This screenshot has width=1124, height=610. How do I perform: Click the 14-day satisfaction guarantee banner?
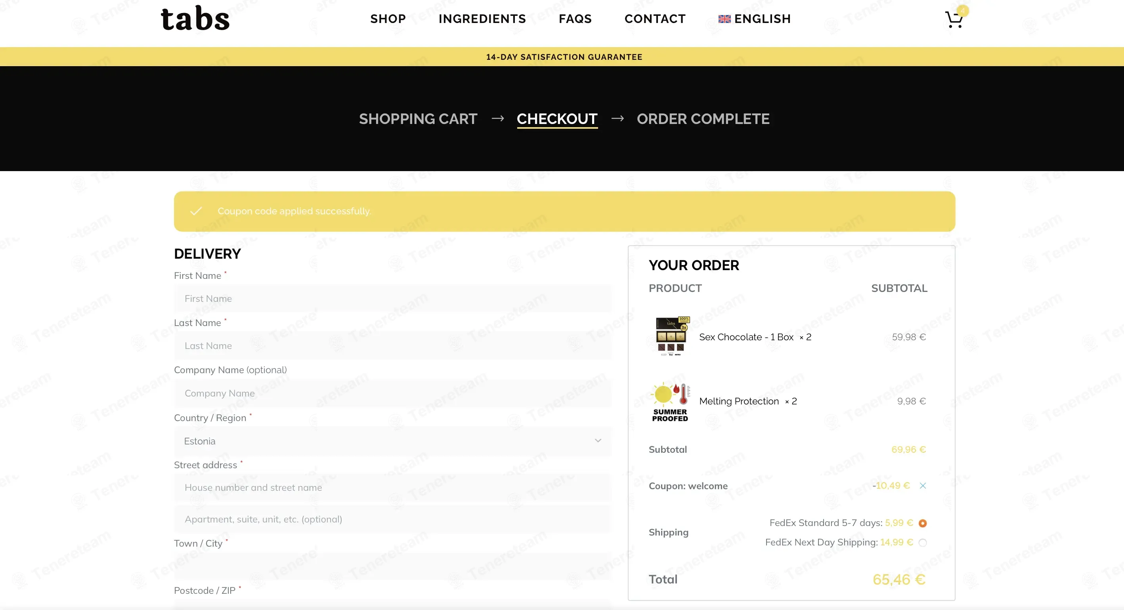click(x=564, y=57)
